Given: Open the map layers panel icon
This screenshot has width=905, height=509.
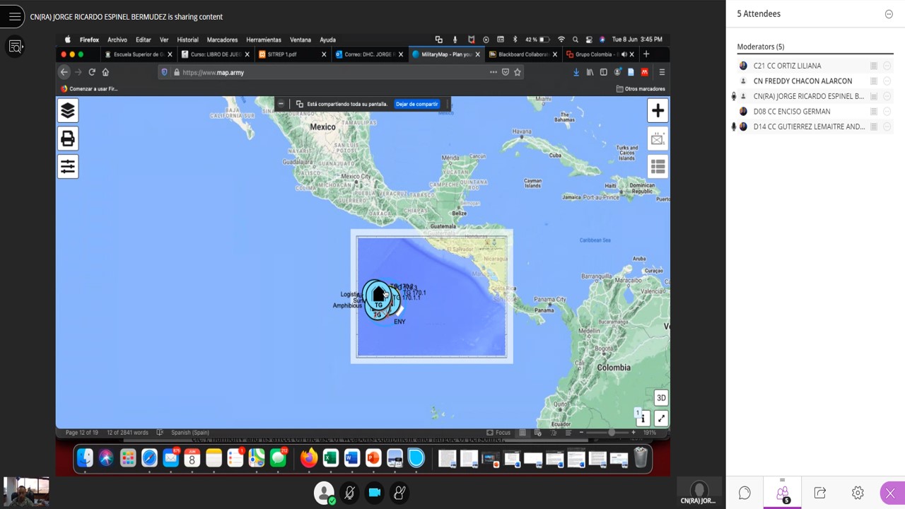Looking at the screenshot, I should (68, 110).
